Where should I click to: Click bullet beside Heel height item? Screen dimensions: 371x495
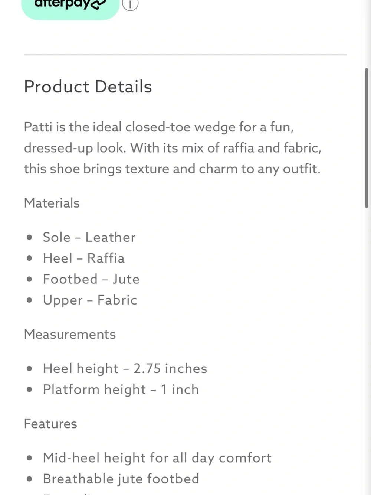(30, 369)
